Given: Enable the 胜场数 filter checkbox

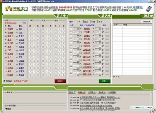Looking at the screenshot, I should click(71, 28).
